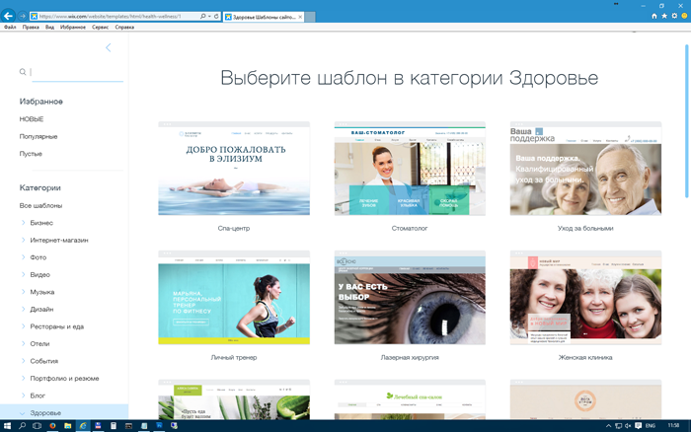This screenshot has height=432, width=691.
Task: Open the Стоматолог template thumbnail
Action: pos(410,169)
